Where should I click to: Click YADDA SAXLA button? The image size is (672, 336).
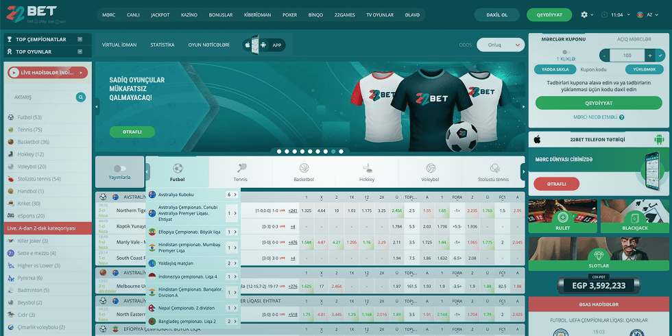pyautogui.click(x=555, y=69)
